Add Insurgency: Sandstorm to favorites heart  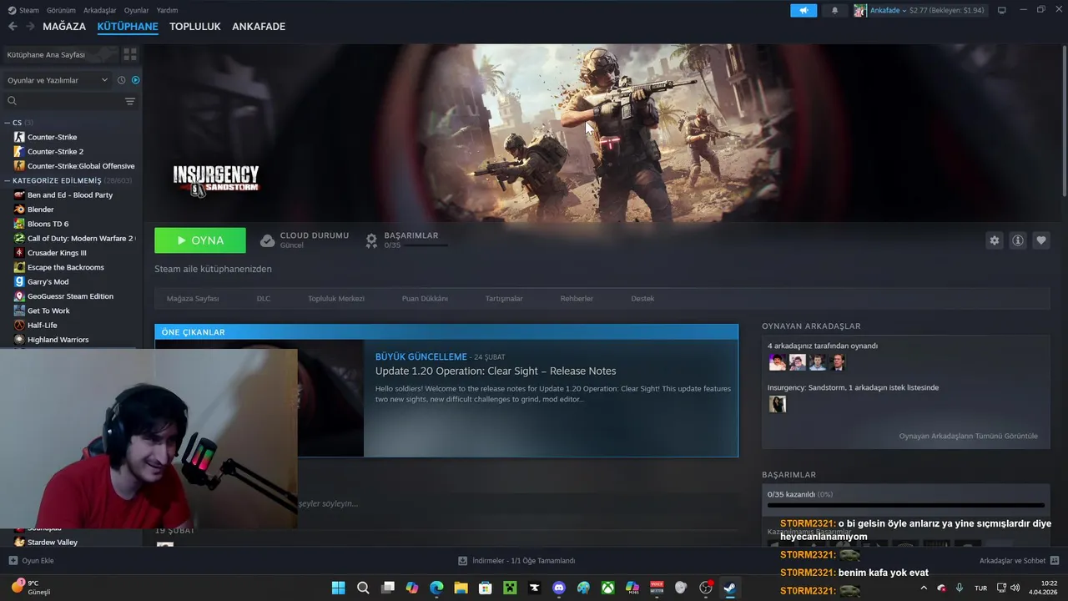1041,240
